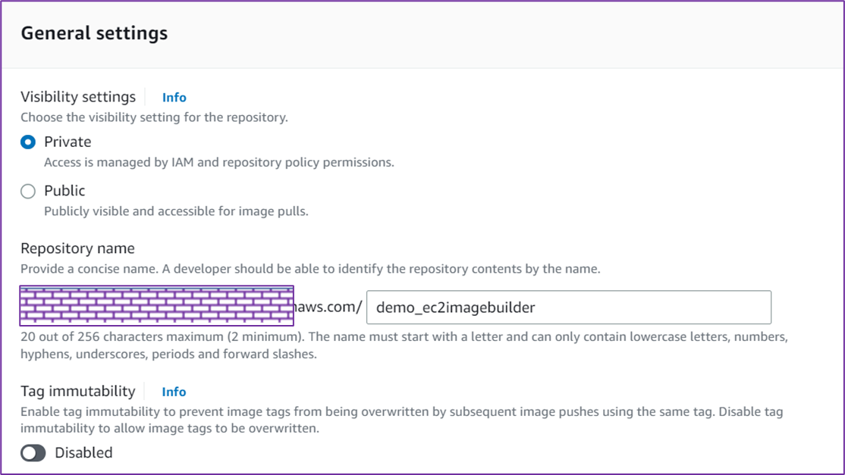Click the "Tag immutability" section label

[77, 391]
